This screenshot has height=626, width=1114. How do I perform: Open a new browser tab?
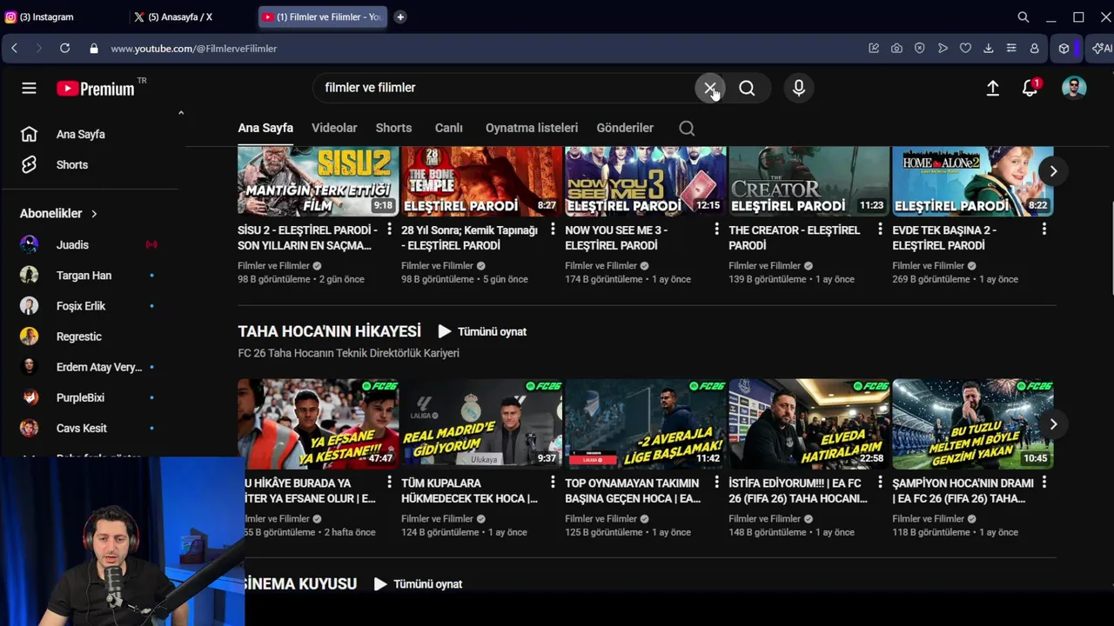coord(400,17)
